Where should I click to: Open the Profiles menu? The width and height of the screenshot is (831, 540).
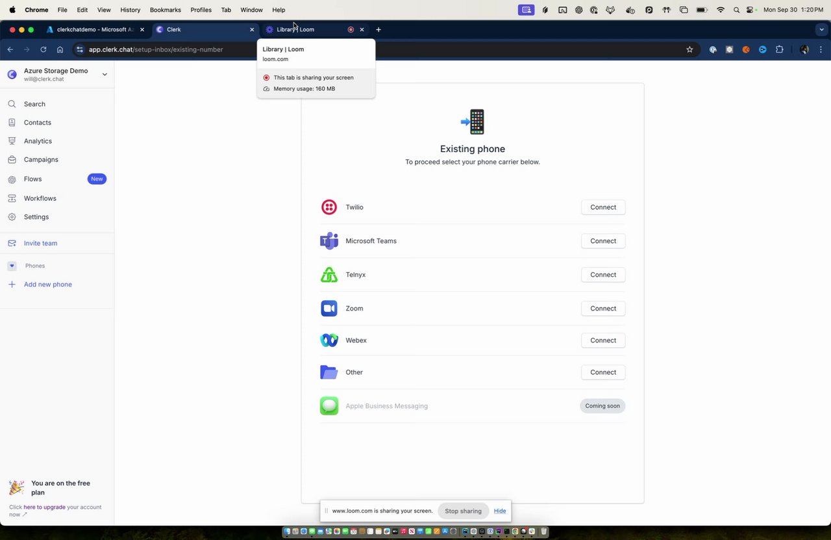coord(201,10)
